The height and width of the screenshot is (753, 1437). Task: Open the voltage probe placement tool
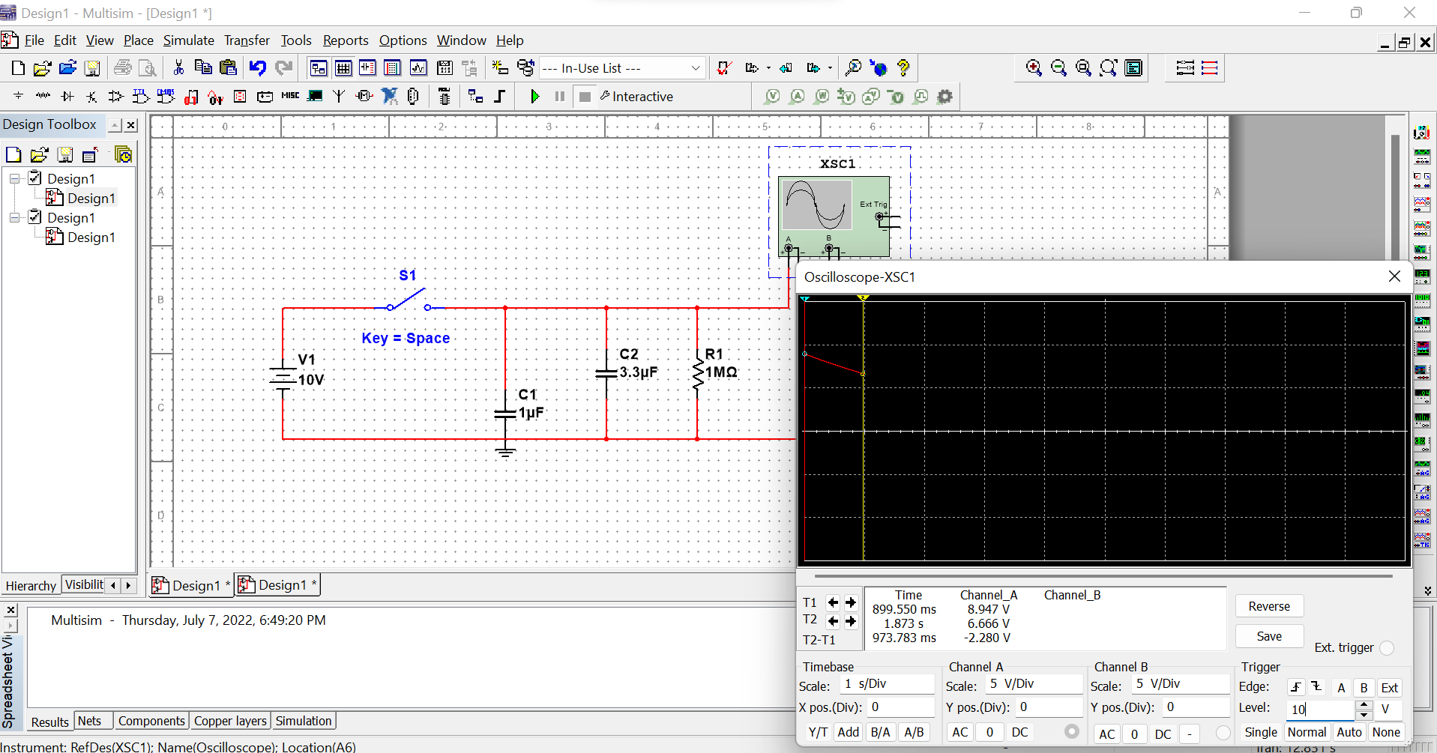[772, 96]
